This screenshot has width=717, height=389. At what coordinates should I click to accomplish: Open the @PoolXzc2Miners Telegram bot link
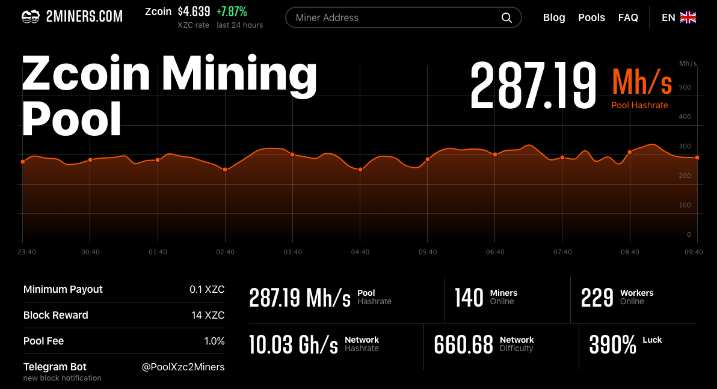point(183,367)
